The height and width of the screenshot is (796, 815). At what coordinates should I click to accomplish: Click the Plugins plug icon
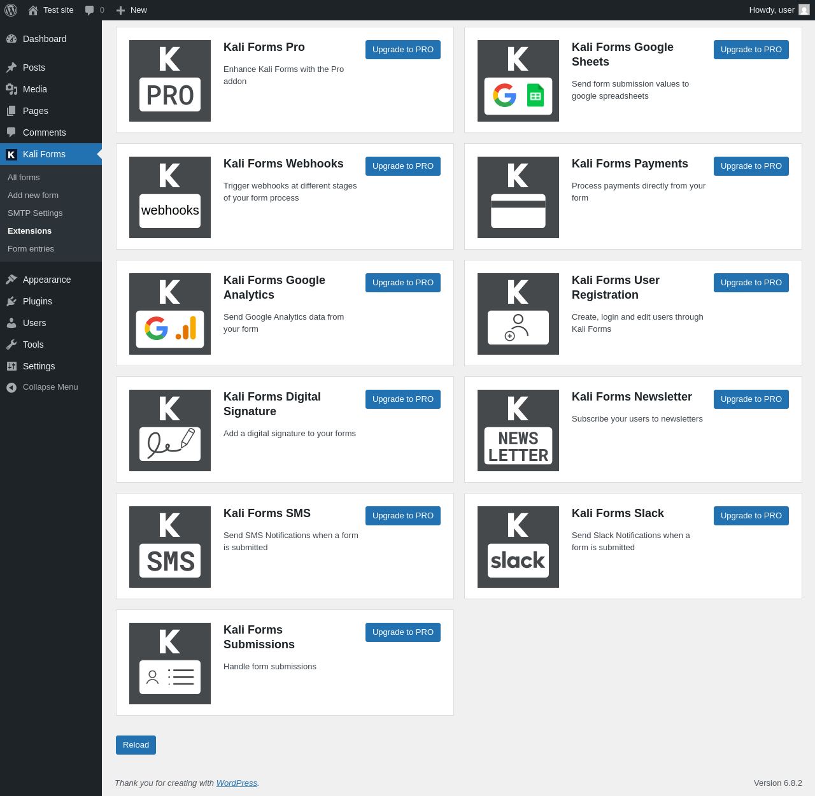[11, 301]
